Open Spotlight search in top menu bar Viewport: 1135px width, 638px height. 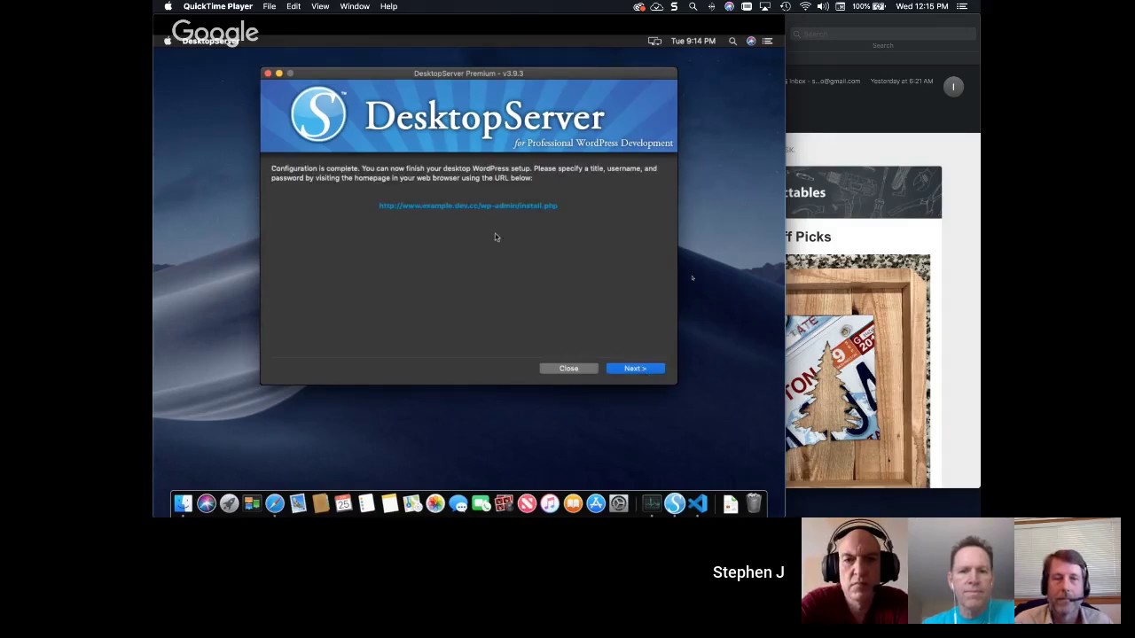click(693, 6)
